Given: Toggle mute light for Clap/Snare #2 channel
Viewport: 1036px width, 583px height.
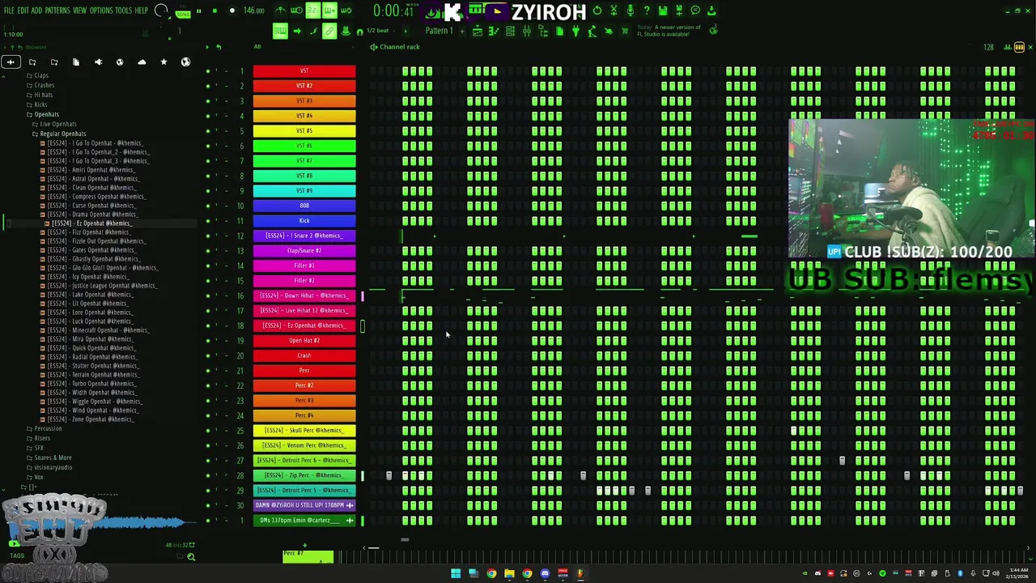Looking at the screenshot, I should (208, 250).
